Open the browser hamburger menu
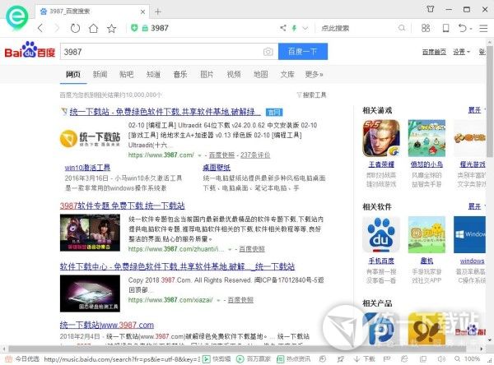The height and width of the screenshot is (365, 494). (483, 28)
